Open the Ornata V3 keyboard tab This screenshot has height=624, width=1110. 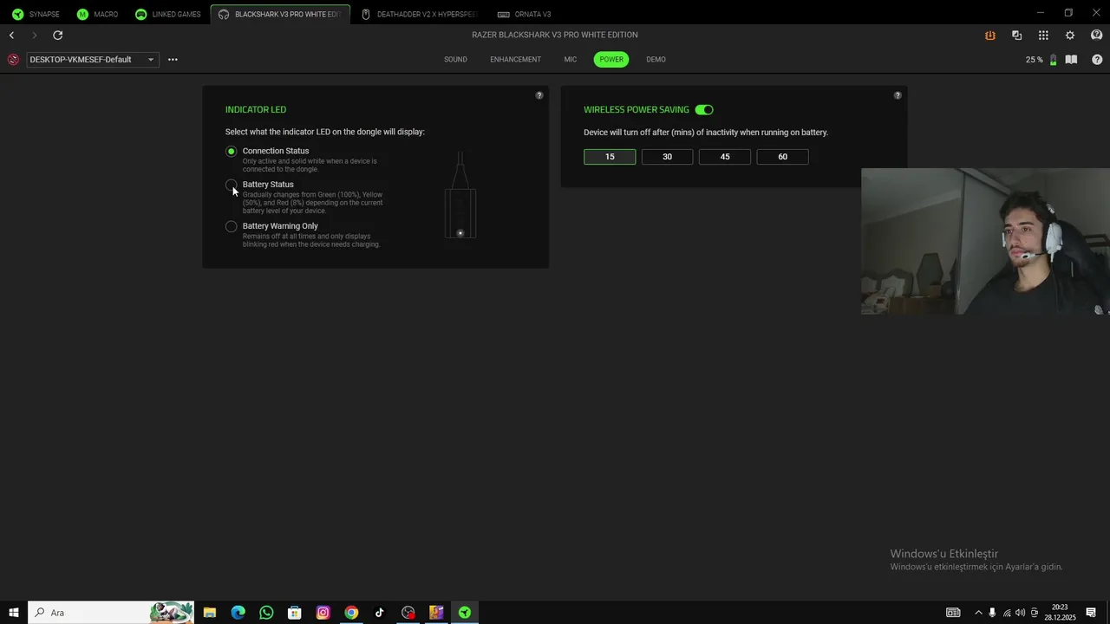[525, 14]
